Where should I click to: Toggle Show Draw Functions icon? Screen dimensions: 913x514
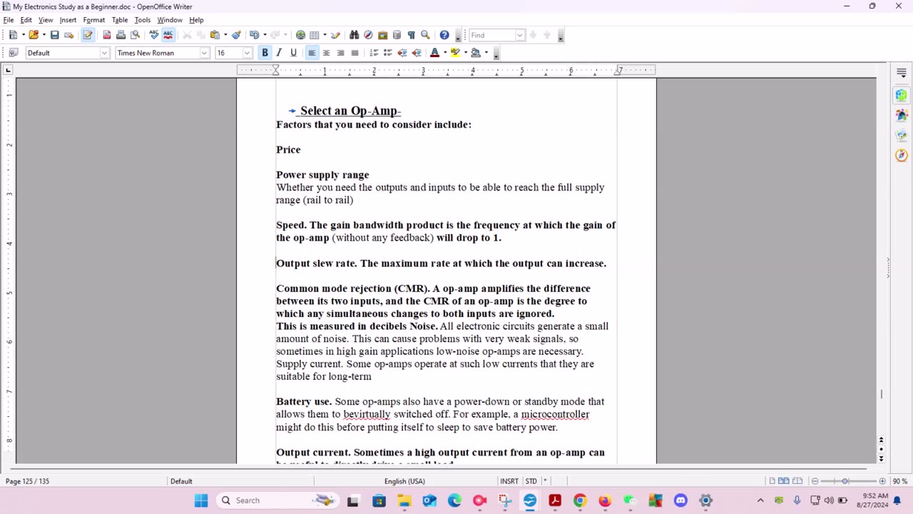tap(335, 34)
